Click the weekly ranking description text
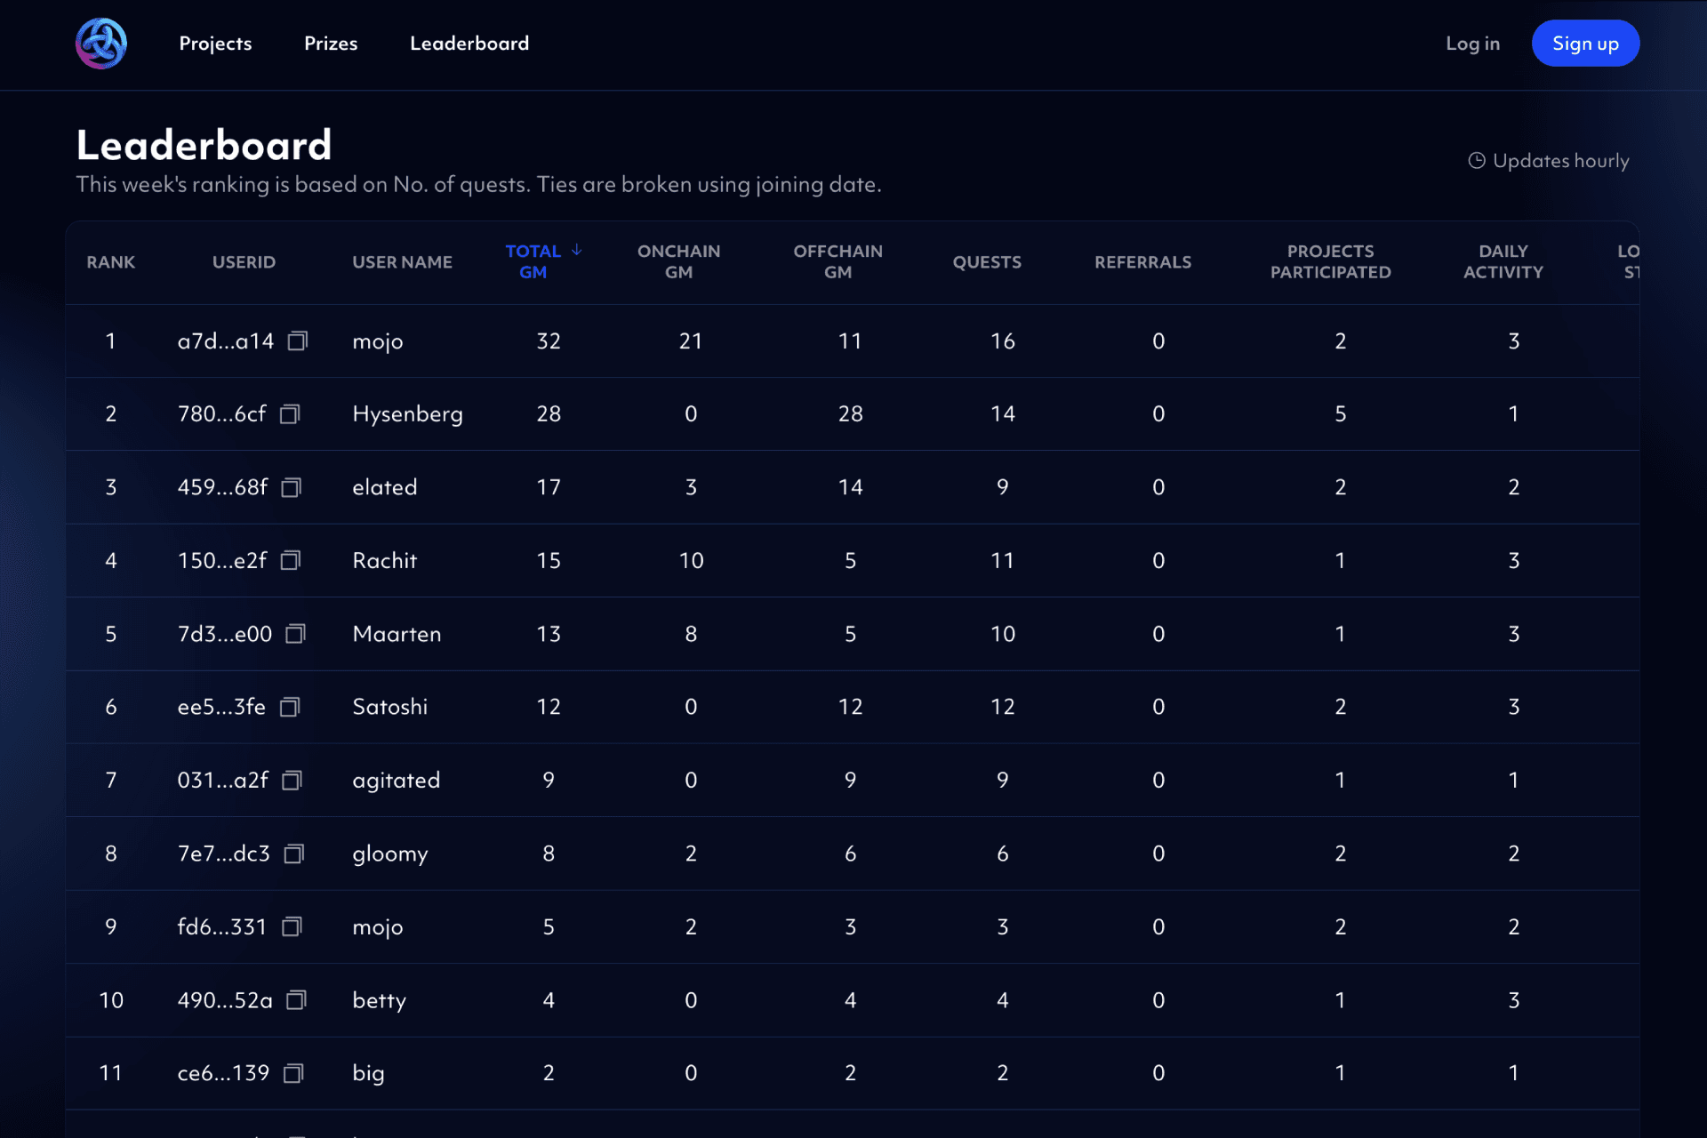Image resolution: width=1707 pixels, height=1138 pixels. point(478,184)
